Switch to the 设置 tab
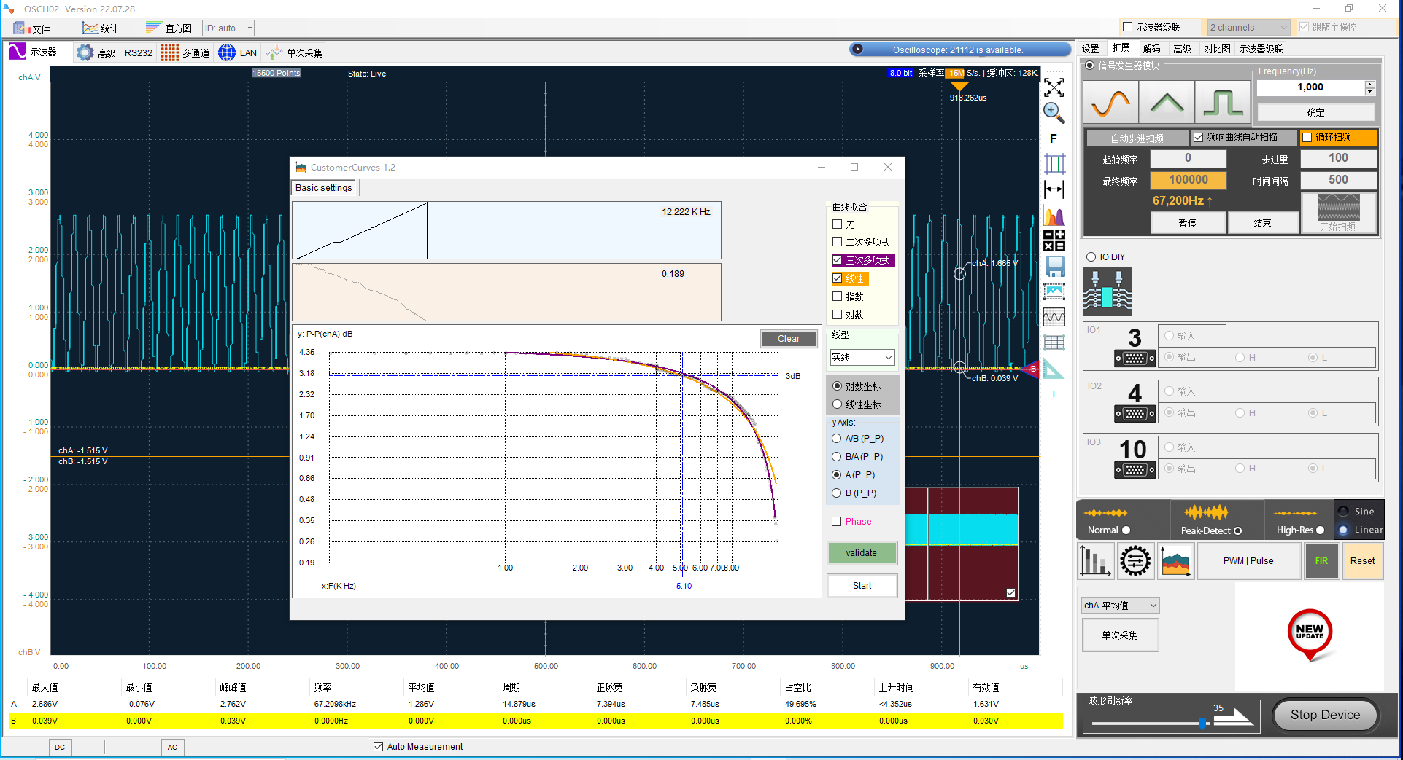Viewport: 1403px width, 760px height. [1091, 49]
